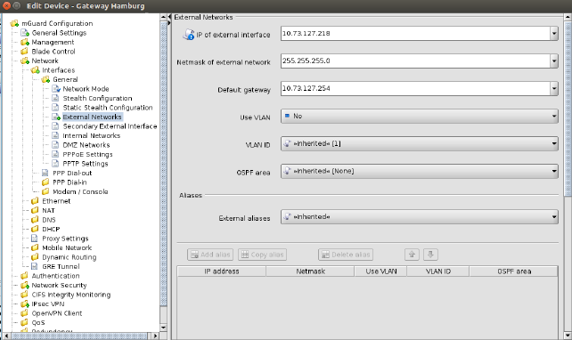Click the move alias up arrow button
The width and height of the screenshot is (572, 340).
tap(412, 255)
